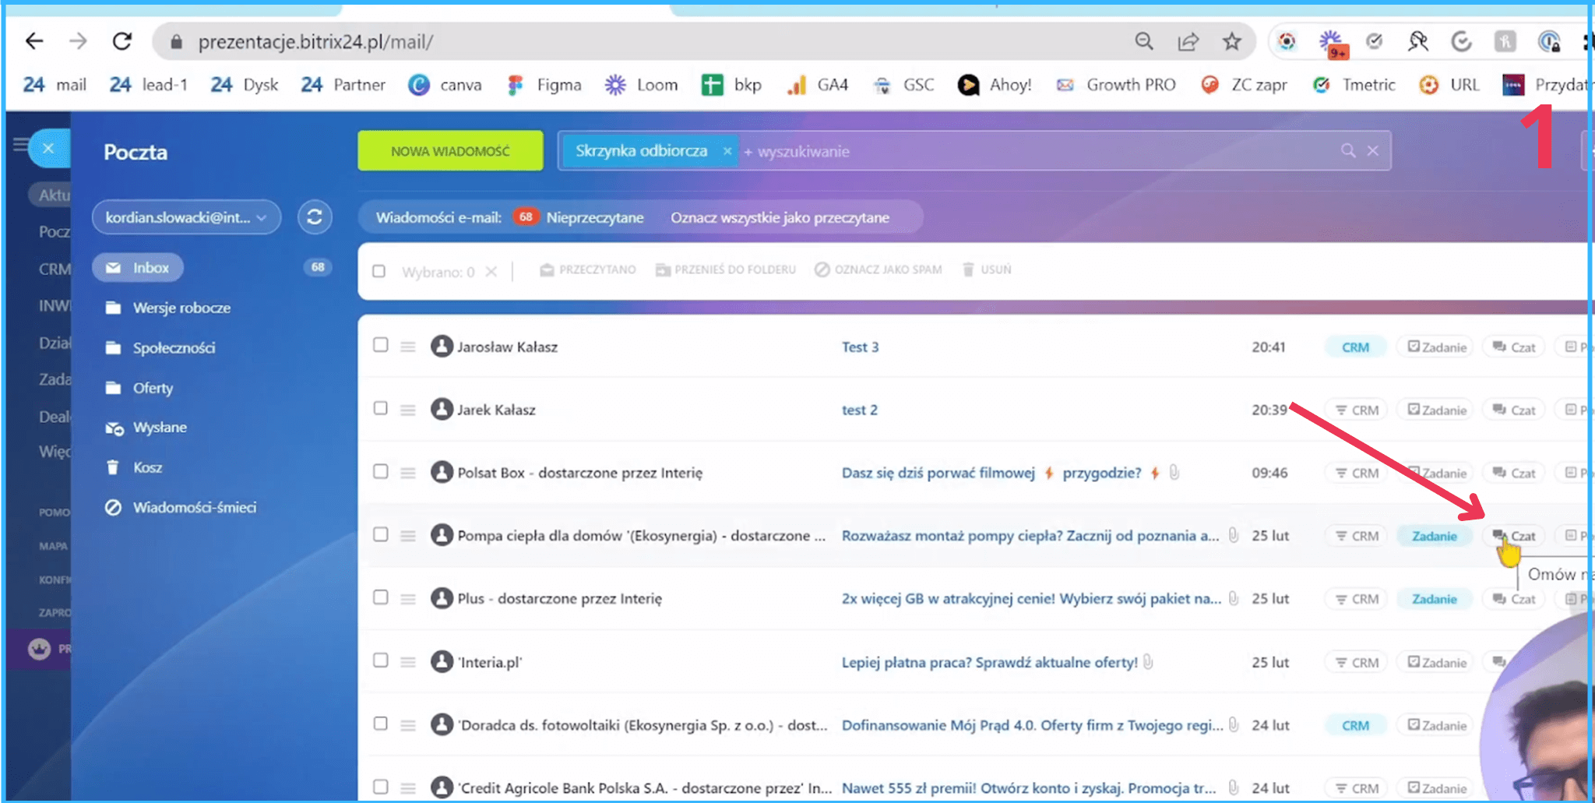Remove the Skrzynka odbiorcza filter chip
The image size is (1595, 803).
point(727,151)
